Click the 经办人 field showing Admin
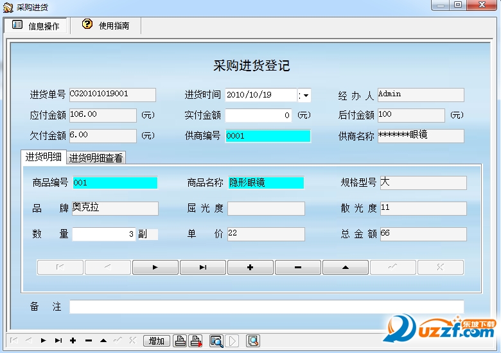The image size is (501, 353). pyautogui.click(x=421, y=95)
